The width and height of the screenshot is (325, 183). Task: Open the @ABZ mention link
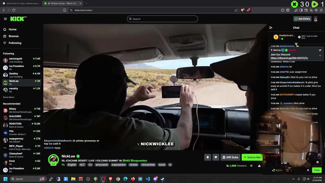pos(126,161)
